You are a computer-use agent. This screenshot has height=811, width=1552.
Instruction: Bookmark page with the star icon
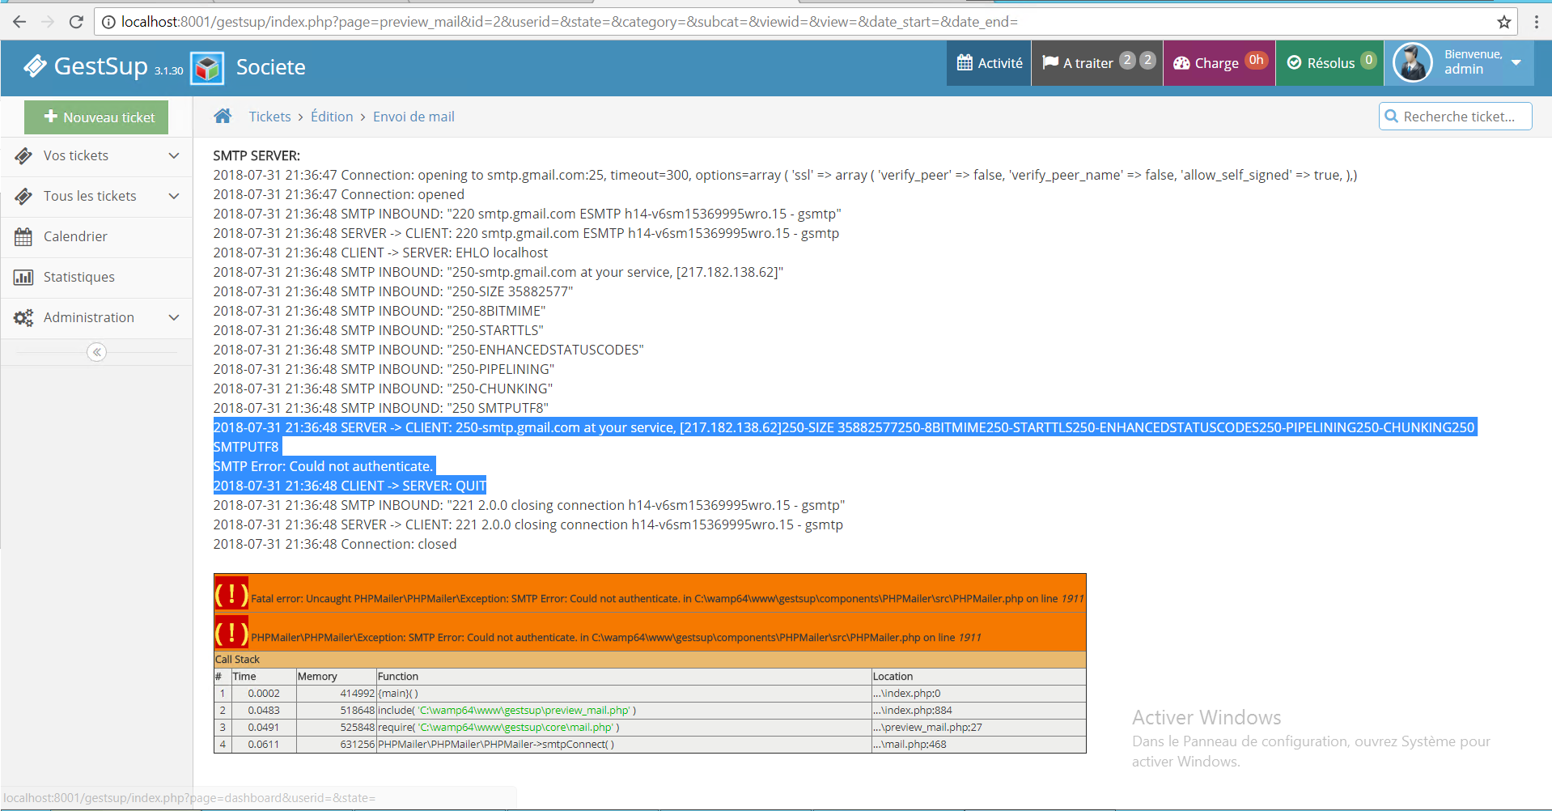click(x=1503, y=22)
